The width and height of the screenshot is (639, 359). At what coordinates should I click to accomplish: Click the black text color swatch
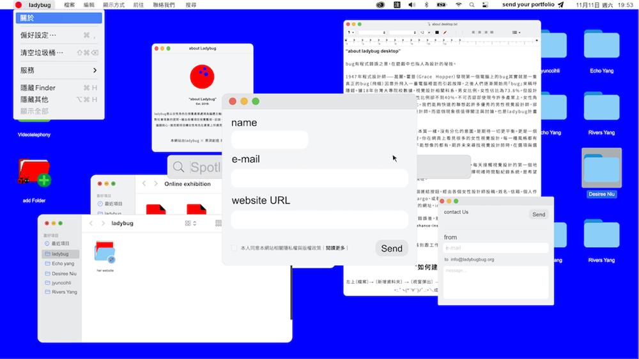pos(437,33)
